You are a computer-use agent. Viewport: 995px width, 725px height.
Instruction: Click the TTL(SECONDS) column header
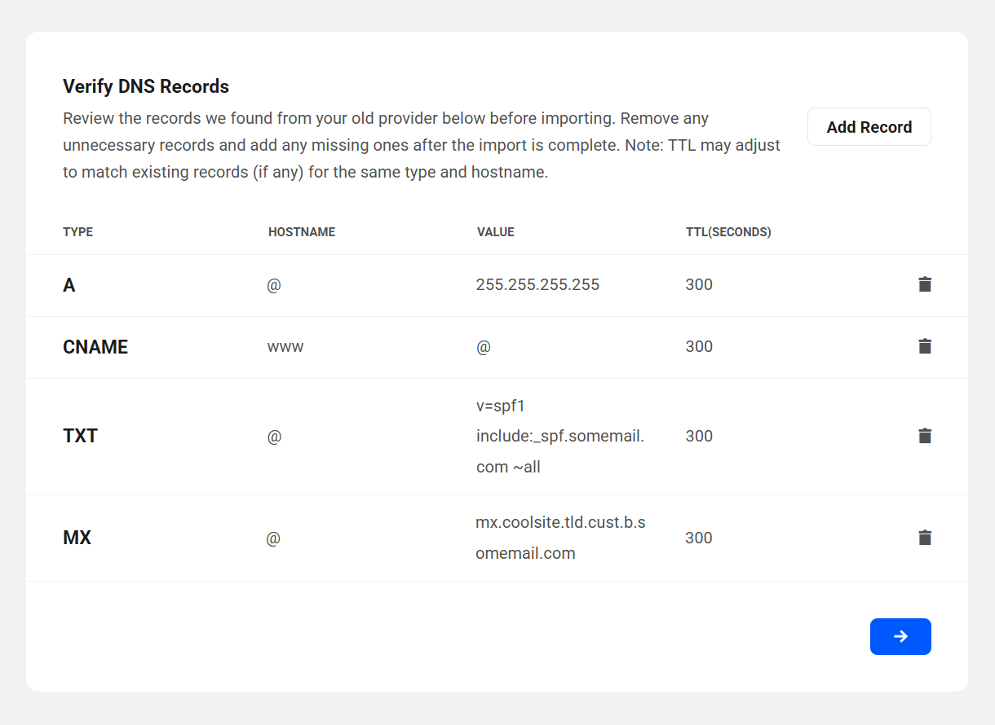[x=728, y=232]
